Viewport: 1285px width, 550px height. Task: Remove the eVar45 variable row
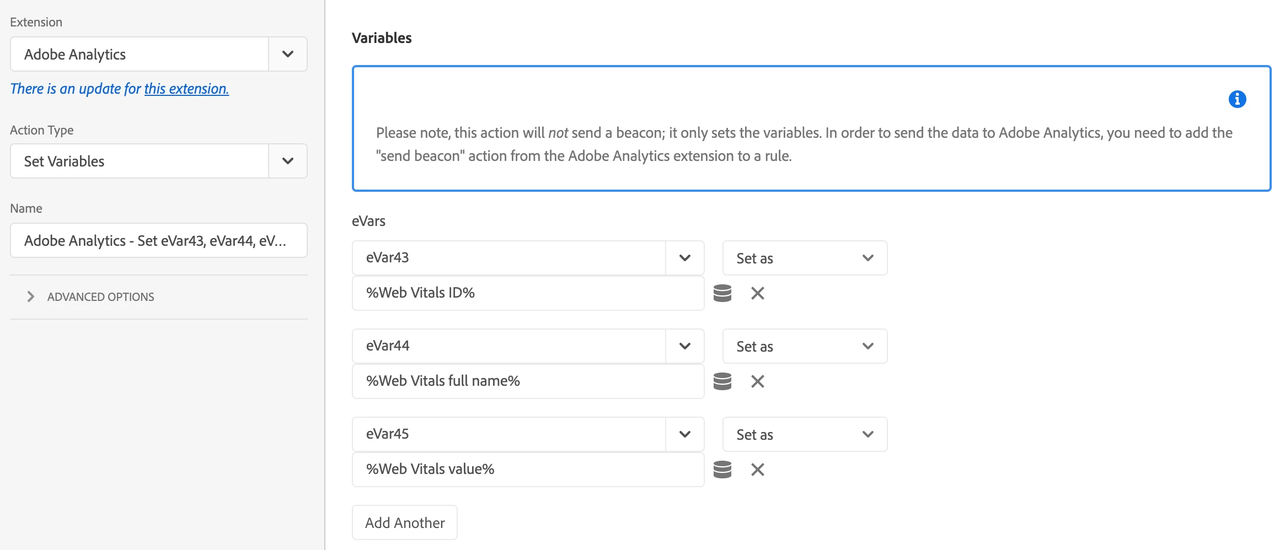pyautogui.click(x=757, y=470)
